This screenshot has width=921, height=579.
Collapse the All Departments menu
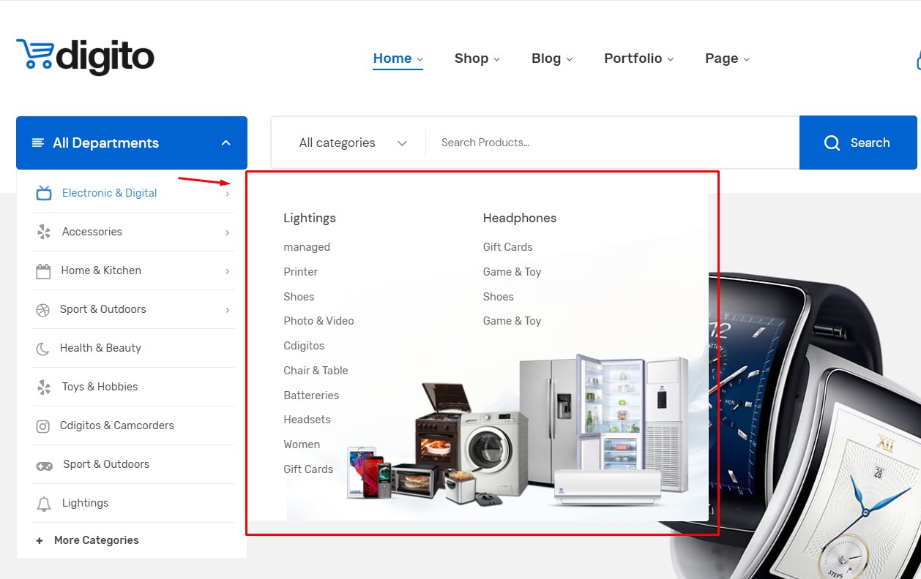point(226,143)
